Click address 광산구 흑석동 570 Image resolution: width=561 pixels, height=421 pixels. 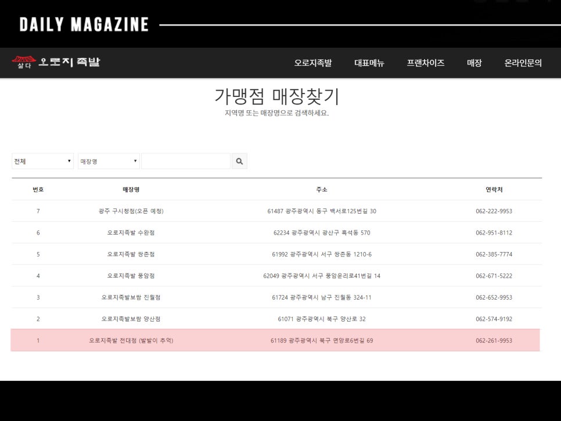[x=346, y=232]
